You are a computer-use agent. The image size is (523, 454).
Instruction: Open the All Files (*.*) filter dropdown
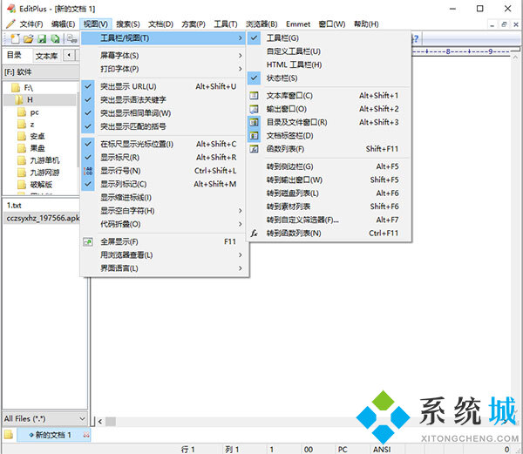point(44,418)
